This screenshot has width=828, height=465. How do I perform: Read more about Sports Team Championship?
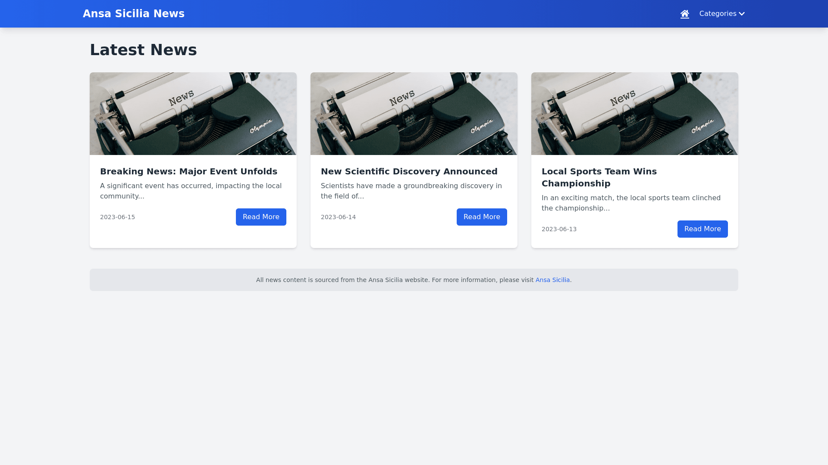(x=703, y=229)
